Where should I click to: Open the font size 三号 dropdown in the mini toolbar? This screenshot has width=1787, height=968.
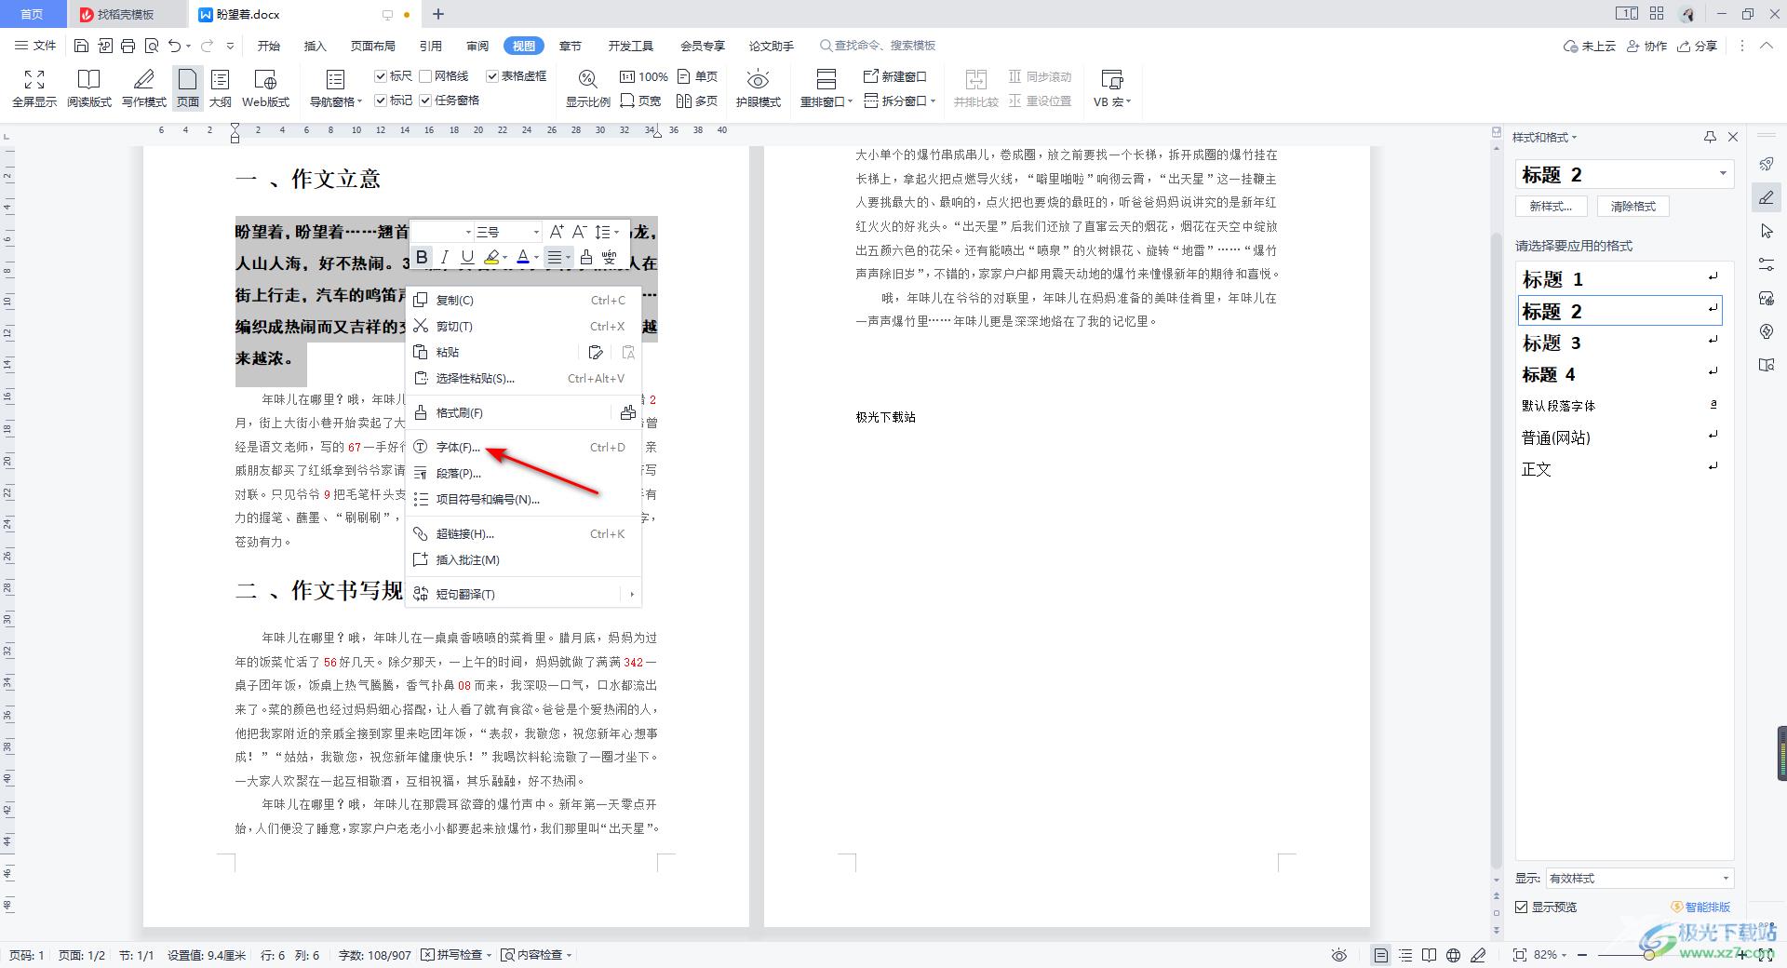click(x=536, y=233)
